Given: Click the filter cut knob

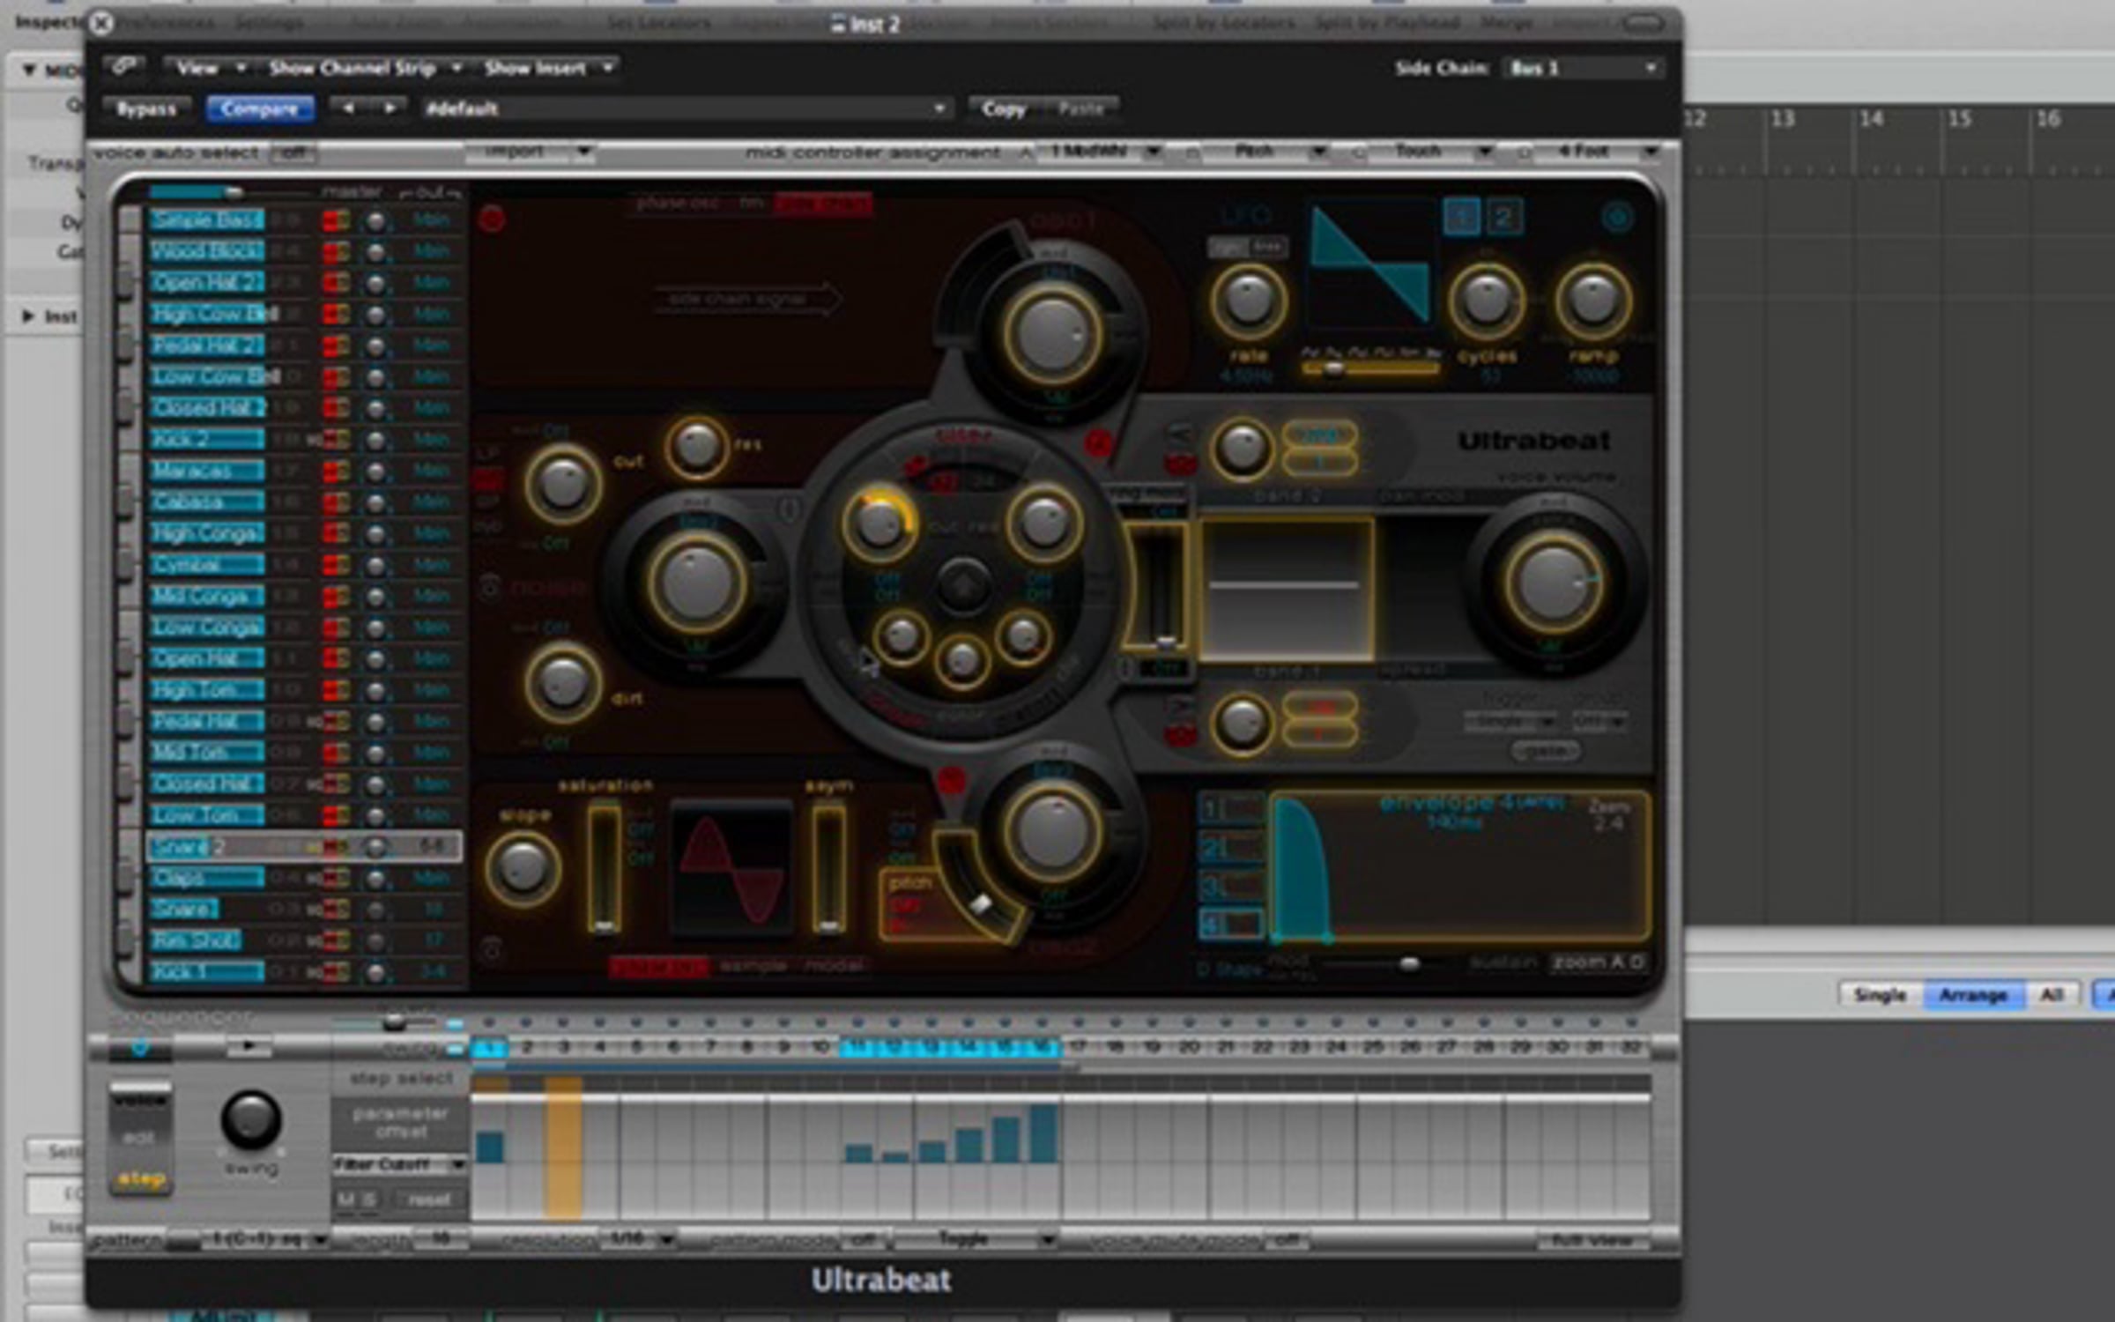Looking at the screenshot, I should point(562,484).
